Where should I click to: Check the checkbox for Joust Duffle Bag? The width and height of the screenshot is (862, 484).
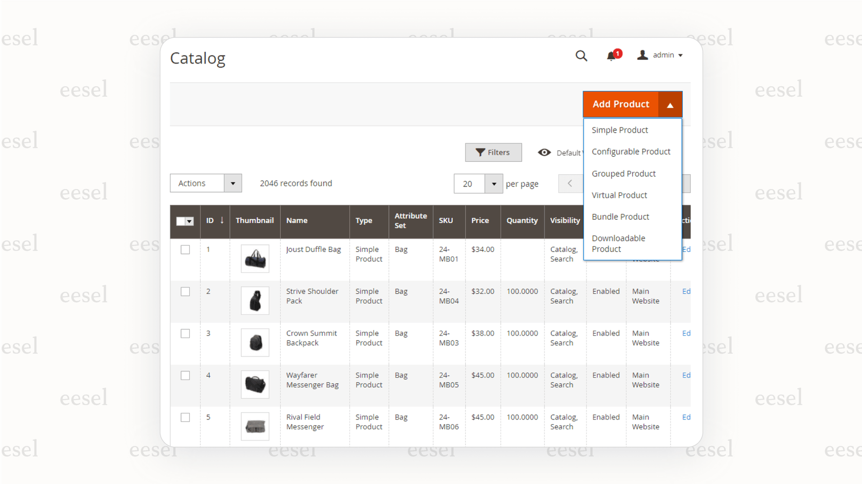click(185, 249)
